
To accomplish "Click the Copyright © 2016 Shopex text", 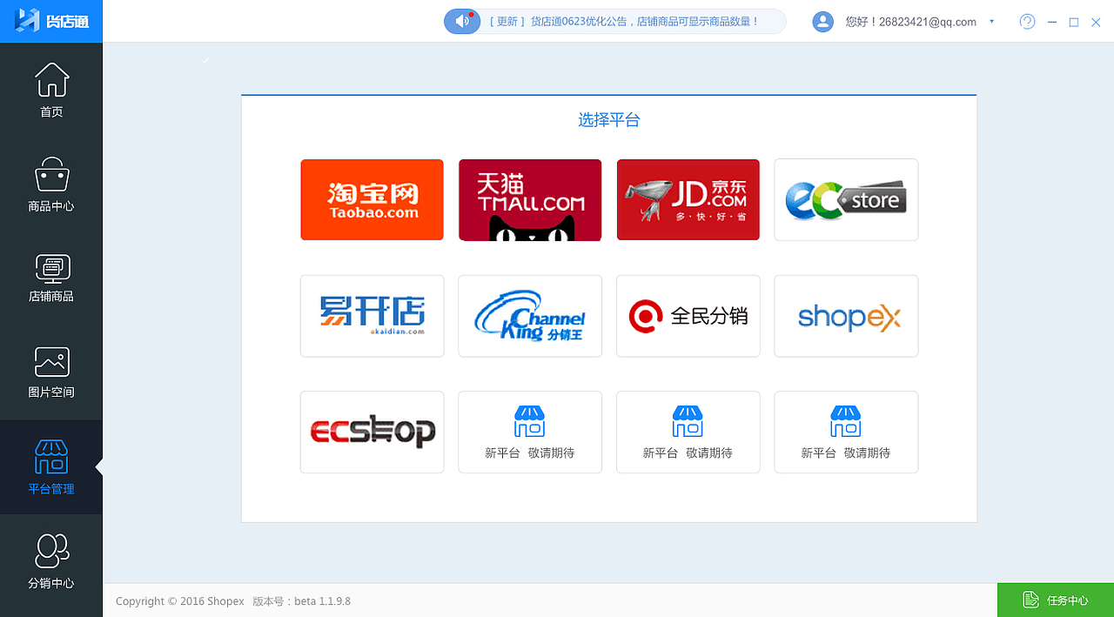I will [180, 601].
